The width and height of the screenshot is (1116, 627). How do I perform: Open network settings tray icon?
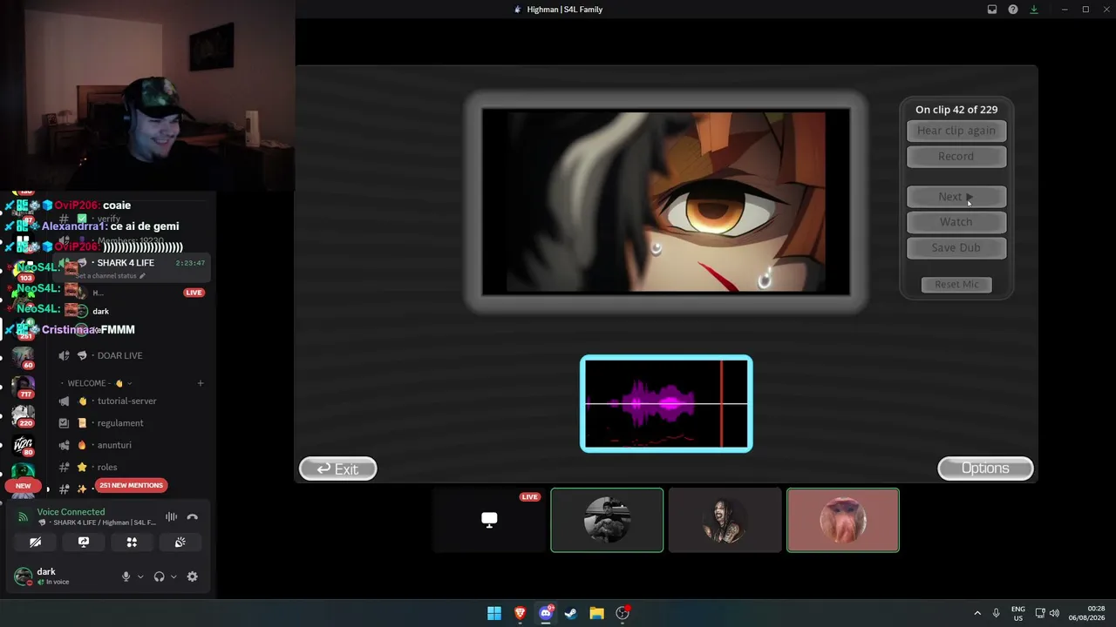(1040, 613)
